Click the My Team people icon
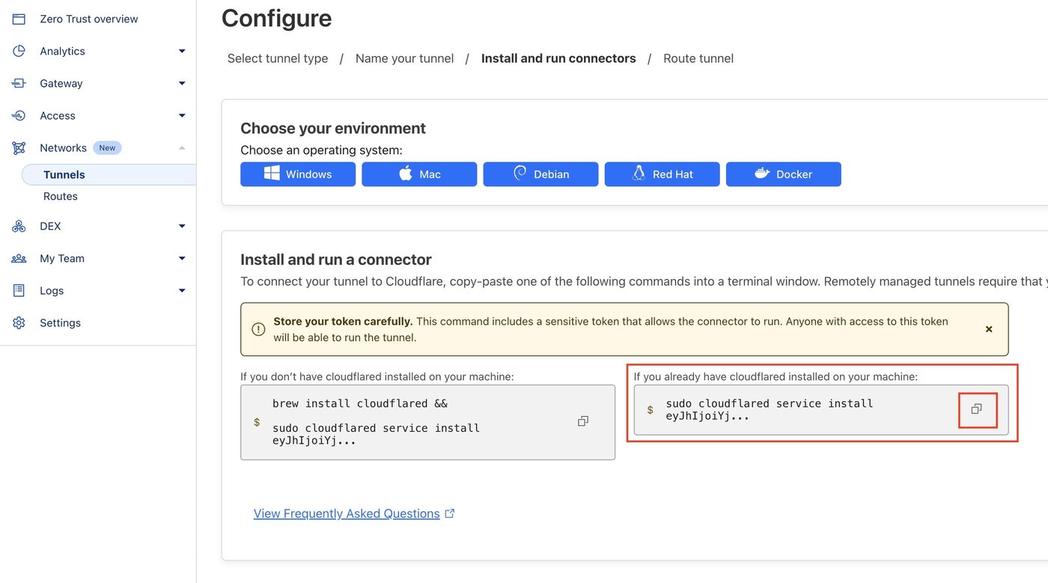This screenshot has width=1048, height=583. pos(19,258)
